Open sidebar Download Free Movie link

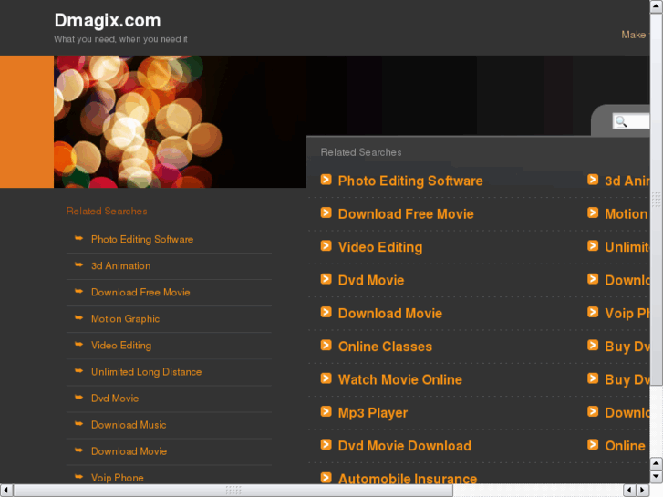(x=140, y=293)
